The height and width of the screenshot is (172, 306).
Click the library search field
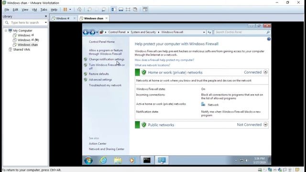tap(25, 22)
